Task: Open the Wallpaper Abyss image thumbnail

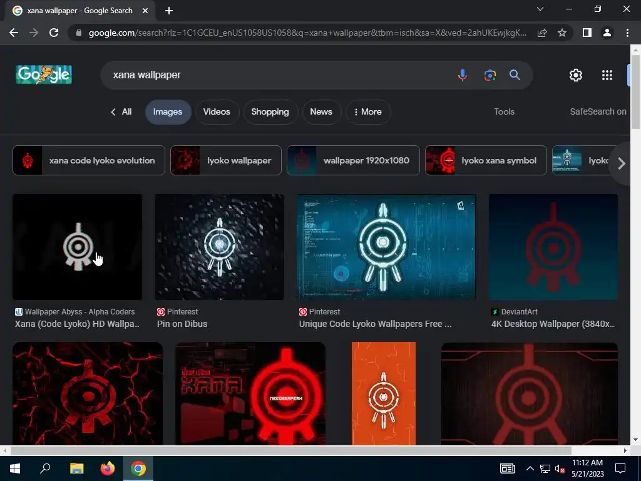Action: click(x=77, y=247)
